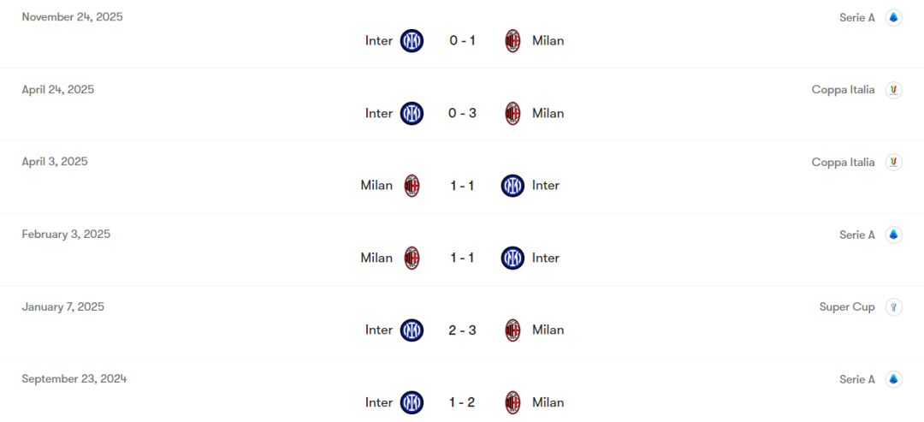
Task: Click Coppa Italia trophy icon for April 24, 2025
Action: 893,90
